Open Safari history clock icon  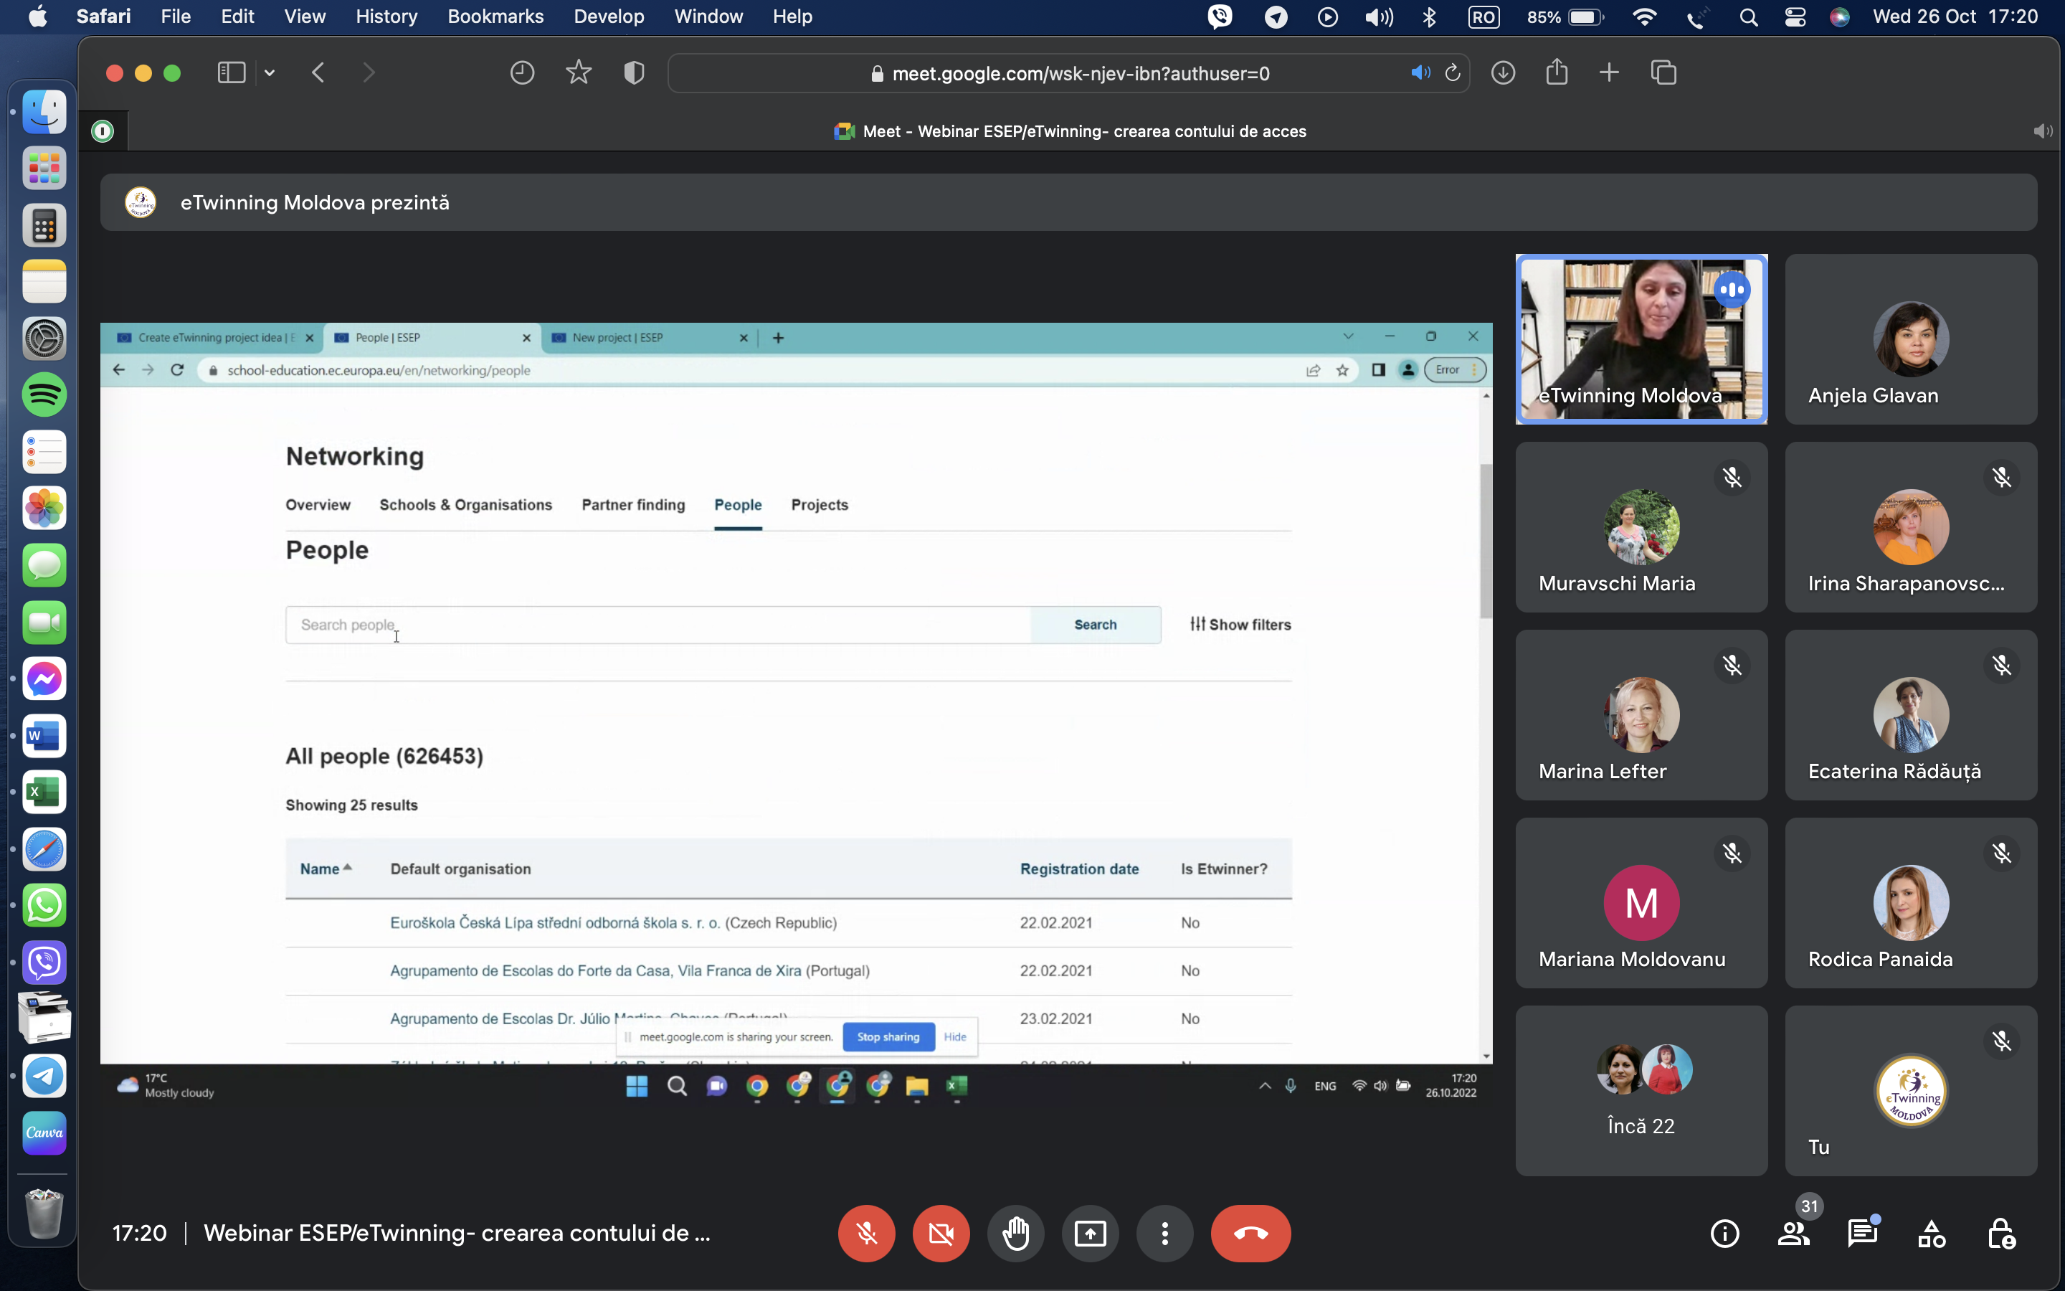tap(522, 72)
